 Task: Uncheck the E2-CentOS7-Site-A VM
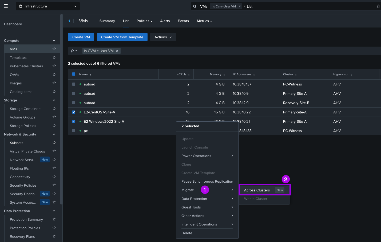click(x=74, y=112)
